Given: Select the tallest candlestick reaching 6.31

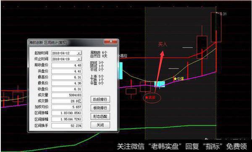Looking at the screenshot, I should point(216,27).
